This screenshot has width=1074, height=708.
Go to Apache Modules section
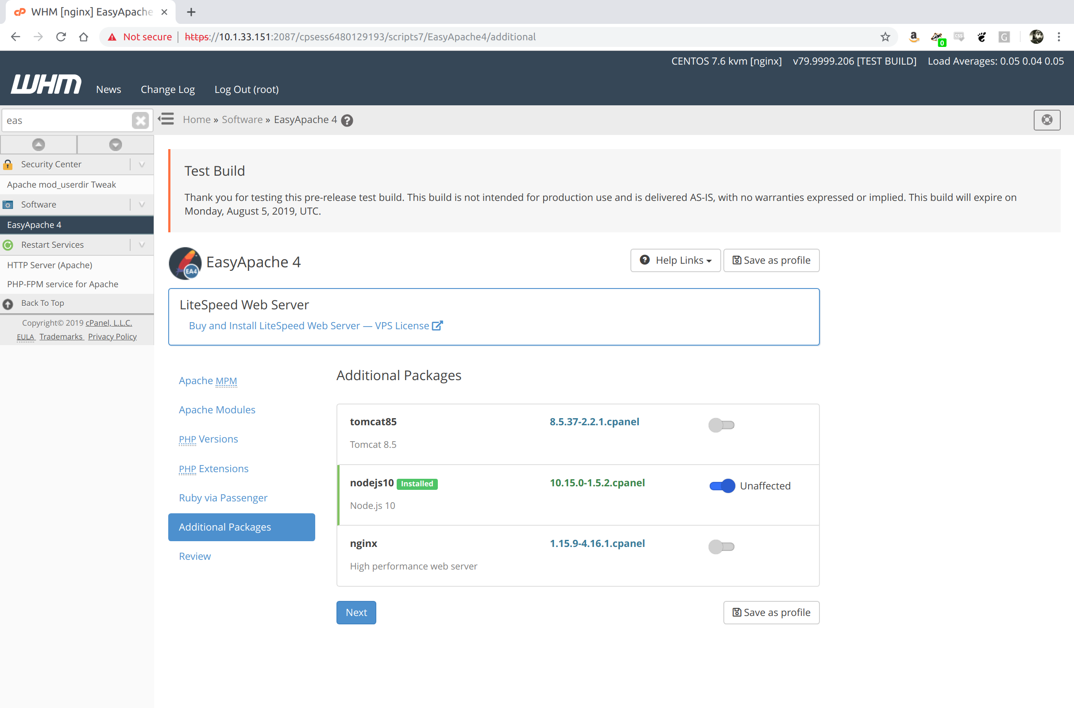click(217, 410)
